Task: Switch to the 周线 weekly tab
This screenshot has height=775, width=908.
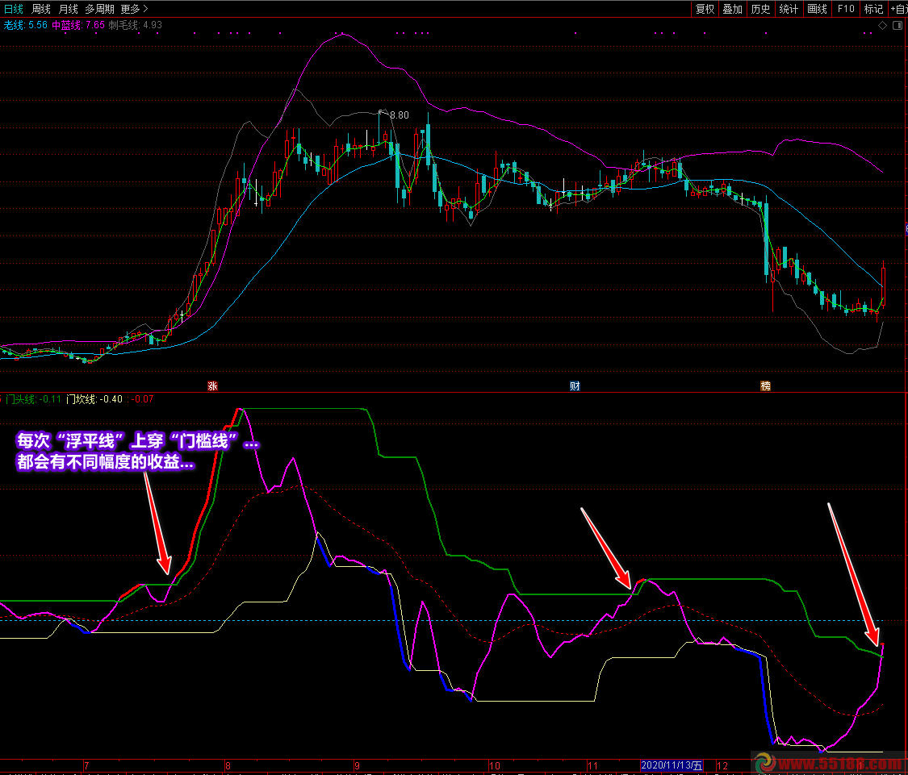Action: [x=41, y=9]
